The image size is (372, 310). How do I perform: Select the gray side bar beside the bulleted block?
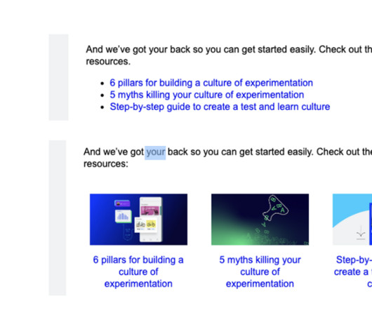[58, 77]
